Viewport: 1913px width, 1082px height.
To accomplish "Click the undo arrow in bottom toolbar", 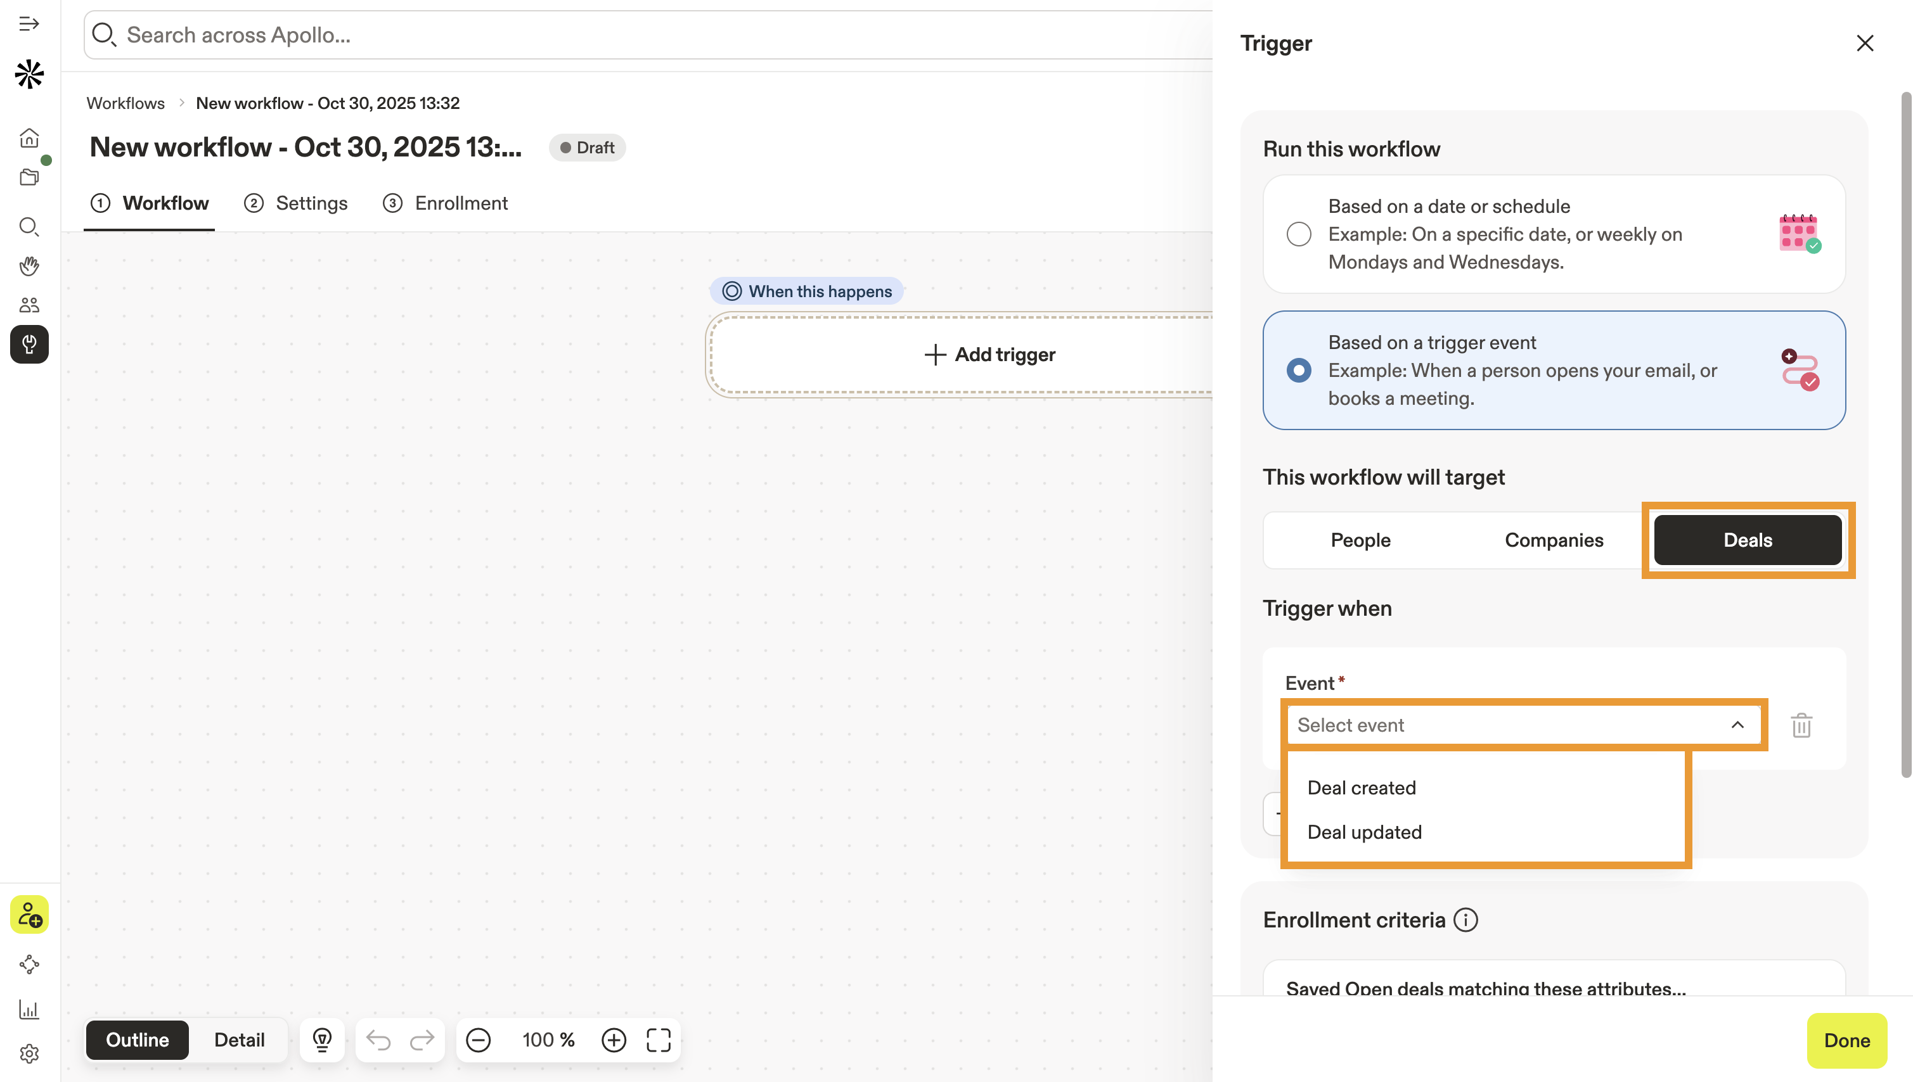I will click(x=378, y=1040).
